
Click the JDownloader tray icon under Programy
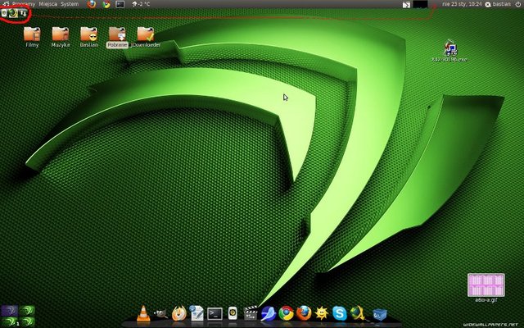coord(13,13)
